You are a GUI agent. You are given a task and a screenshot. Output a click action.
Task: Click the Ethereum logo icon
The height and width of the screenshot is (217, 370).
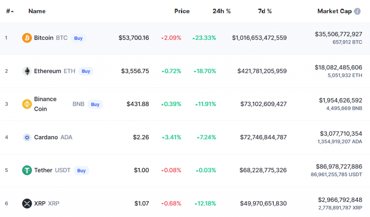click(x=27, y=71)
